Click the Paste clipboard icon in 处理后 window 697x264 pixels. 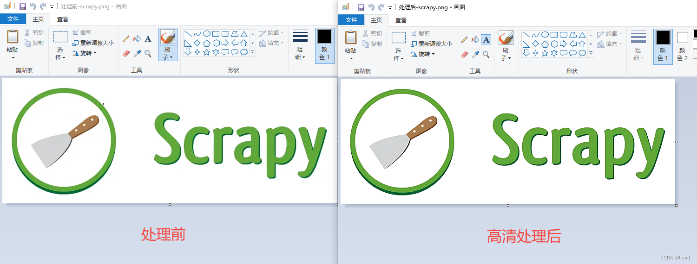point(351,38)
